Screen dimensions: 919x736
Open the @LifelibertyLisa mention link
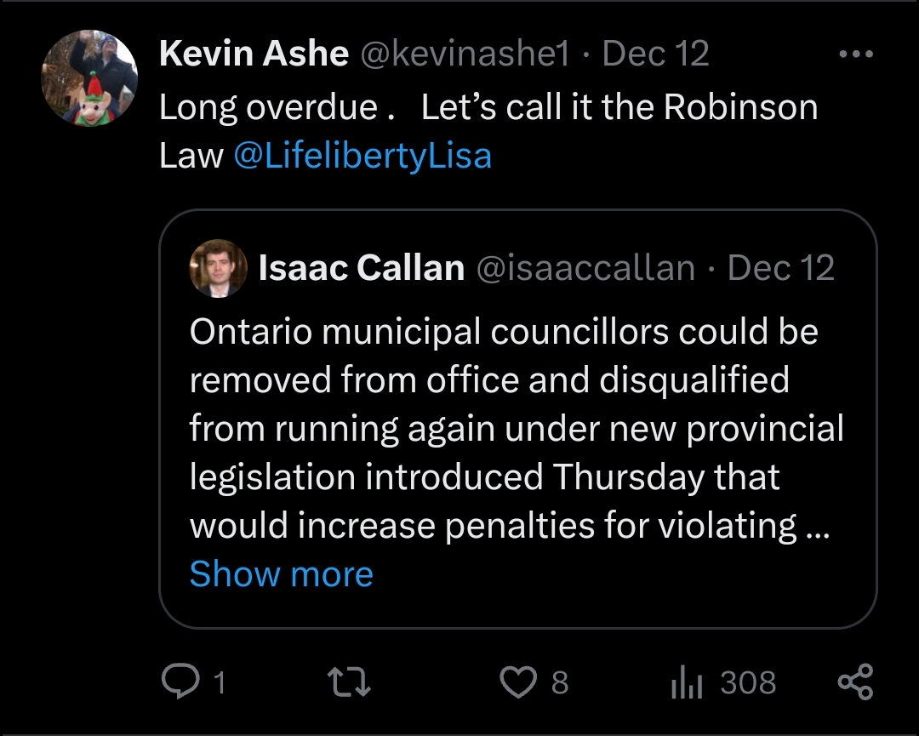(362, 156)
